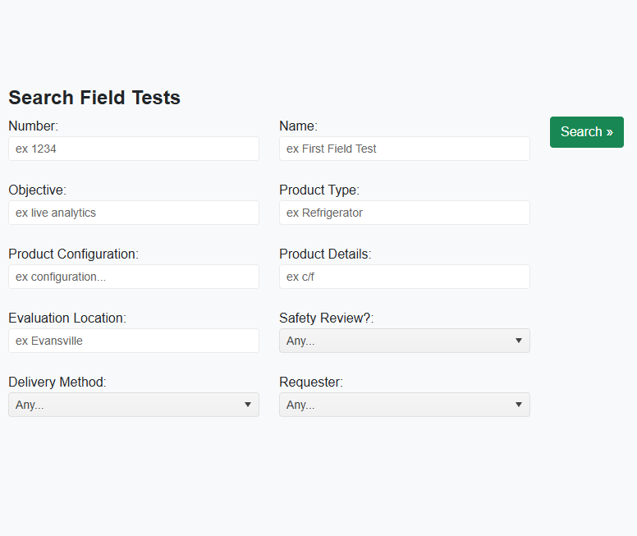Click the Product Type text field

coord(405,213)
